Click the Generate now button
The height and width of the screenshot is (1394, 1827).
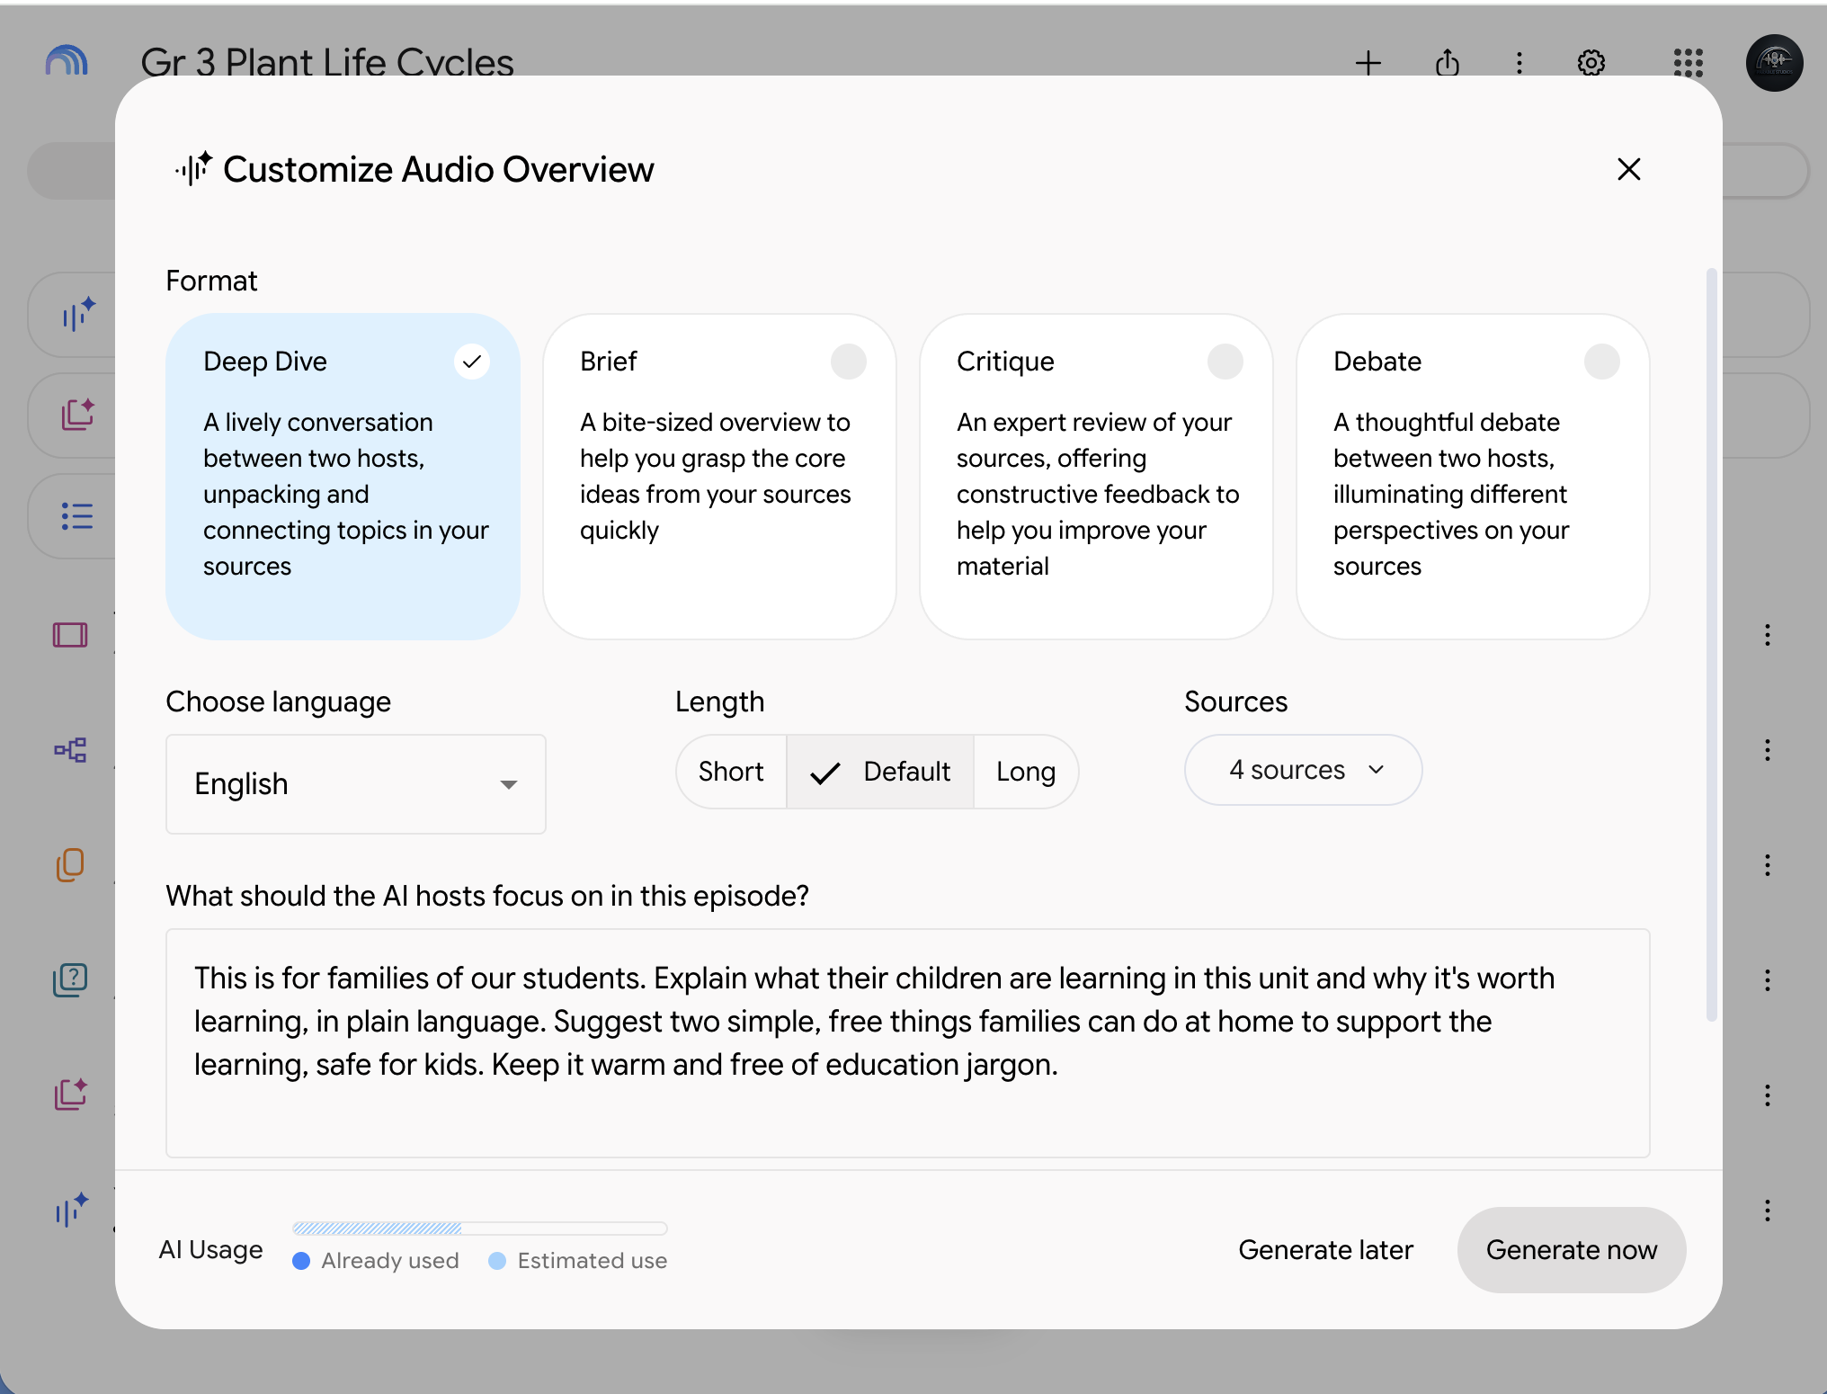point(1571,1250)
